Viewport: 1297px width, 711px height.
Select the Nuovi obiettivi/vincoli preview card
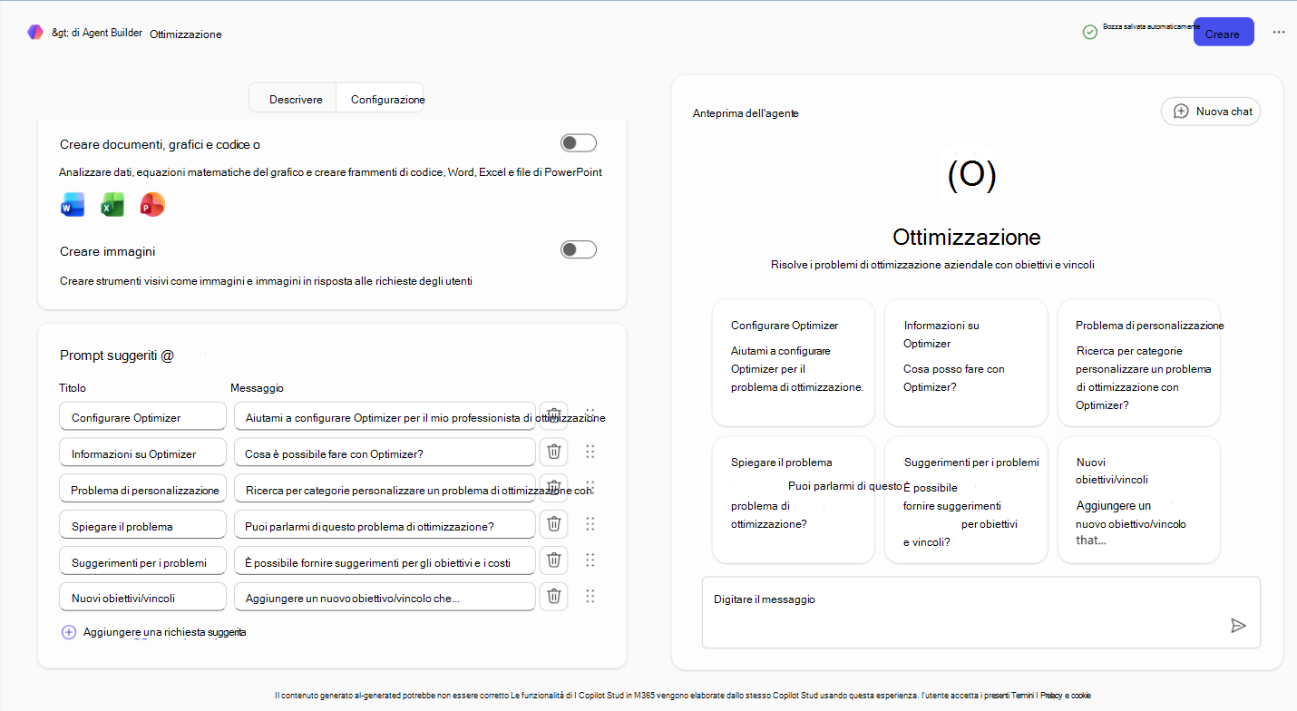pyautogui.click(x=1139, y=500)
